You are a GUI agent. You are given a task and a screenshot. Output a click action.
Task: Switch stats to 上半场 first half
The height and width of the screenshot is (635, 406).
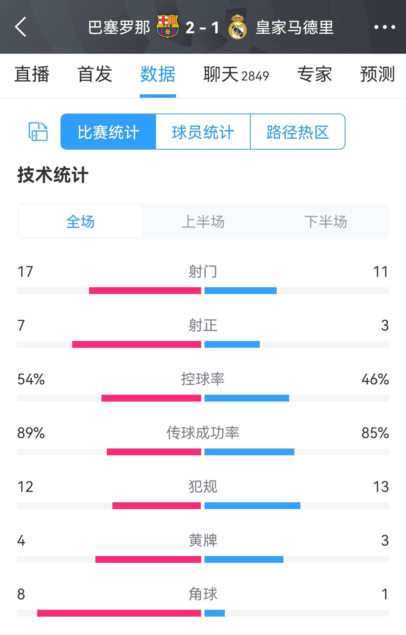click(x=203, y=221)
